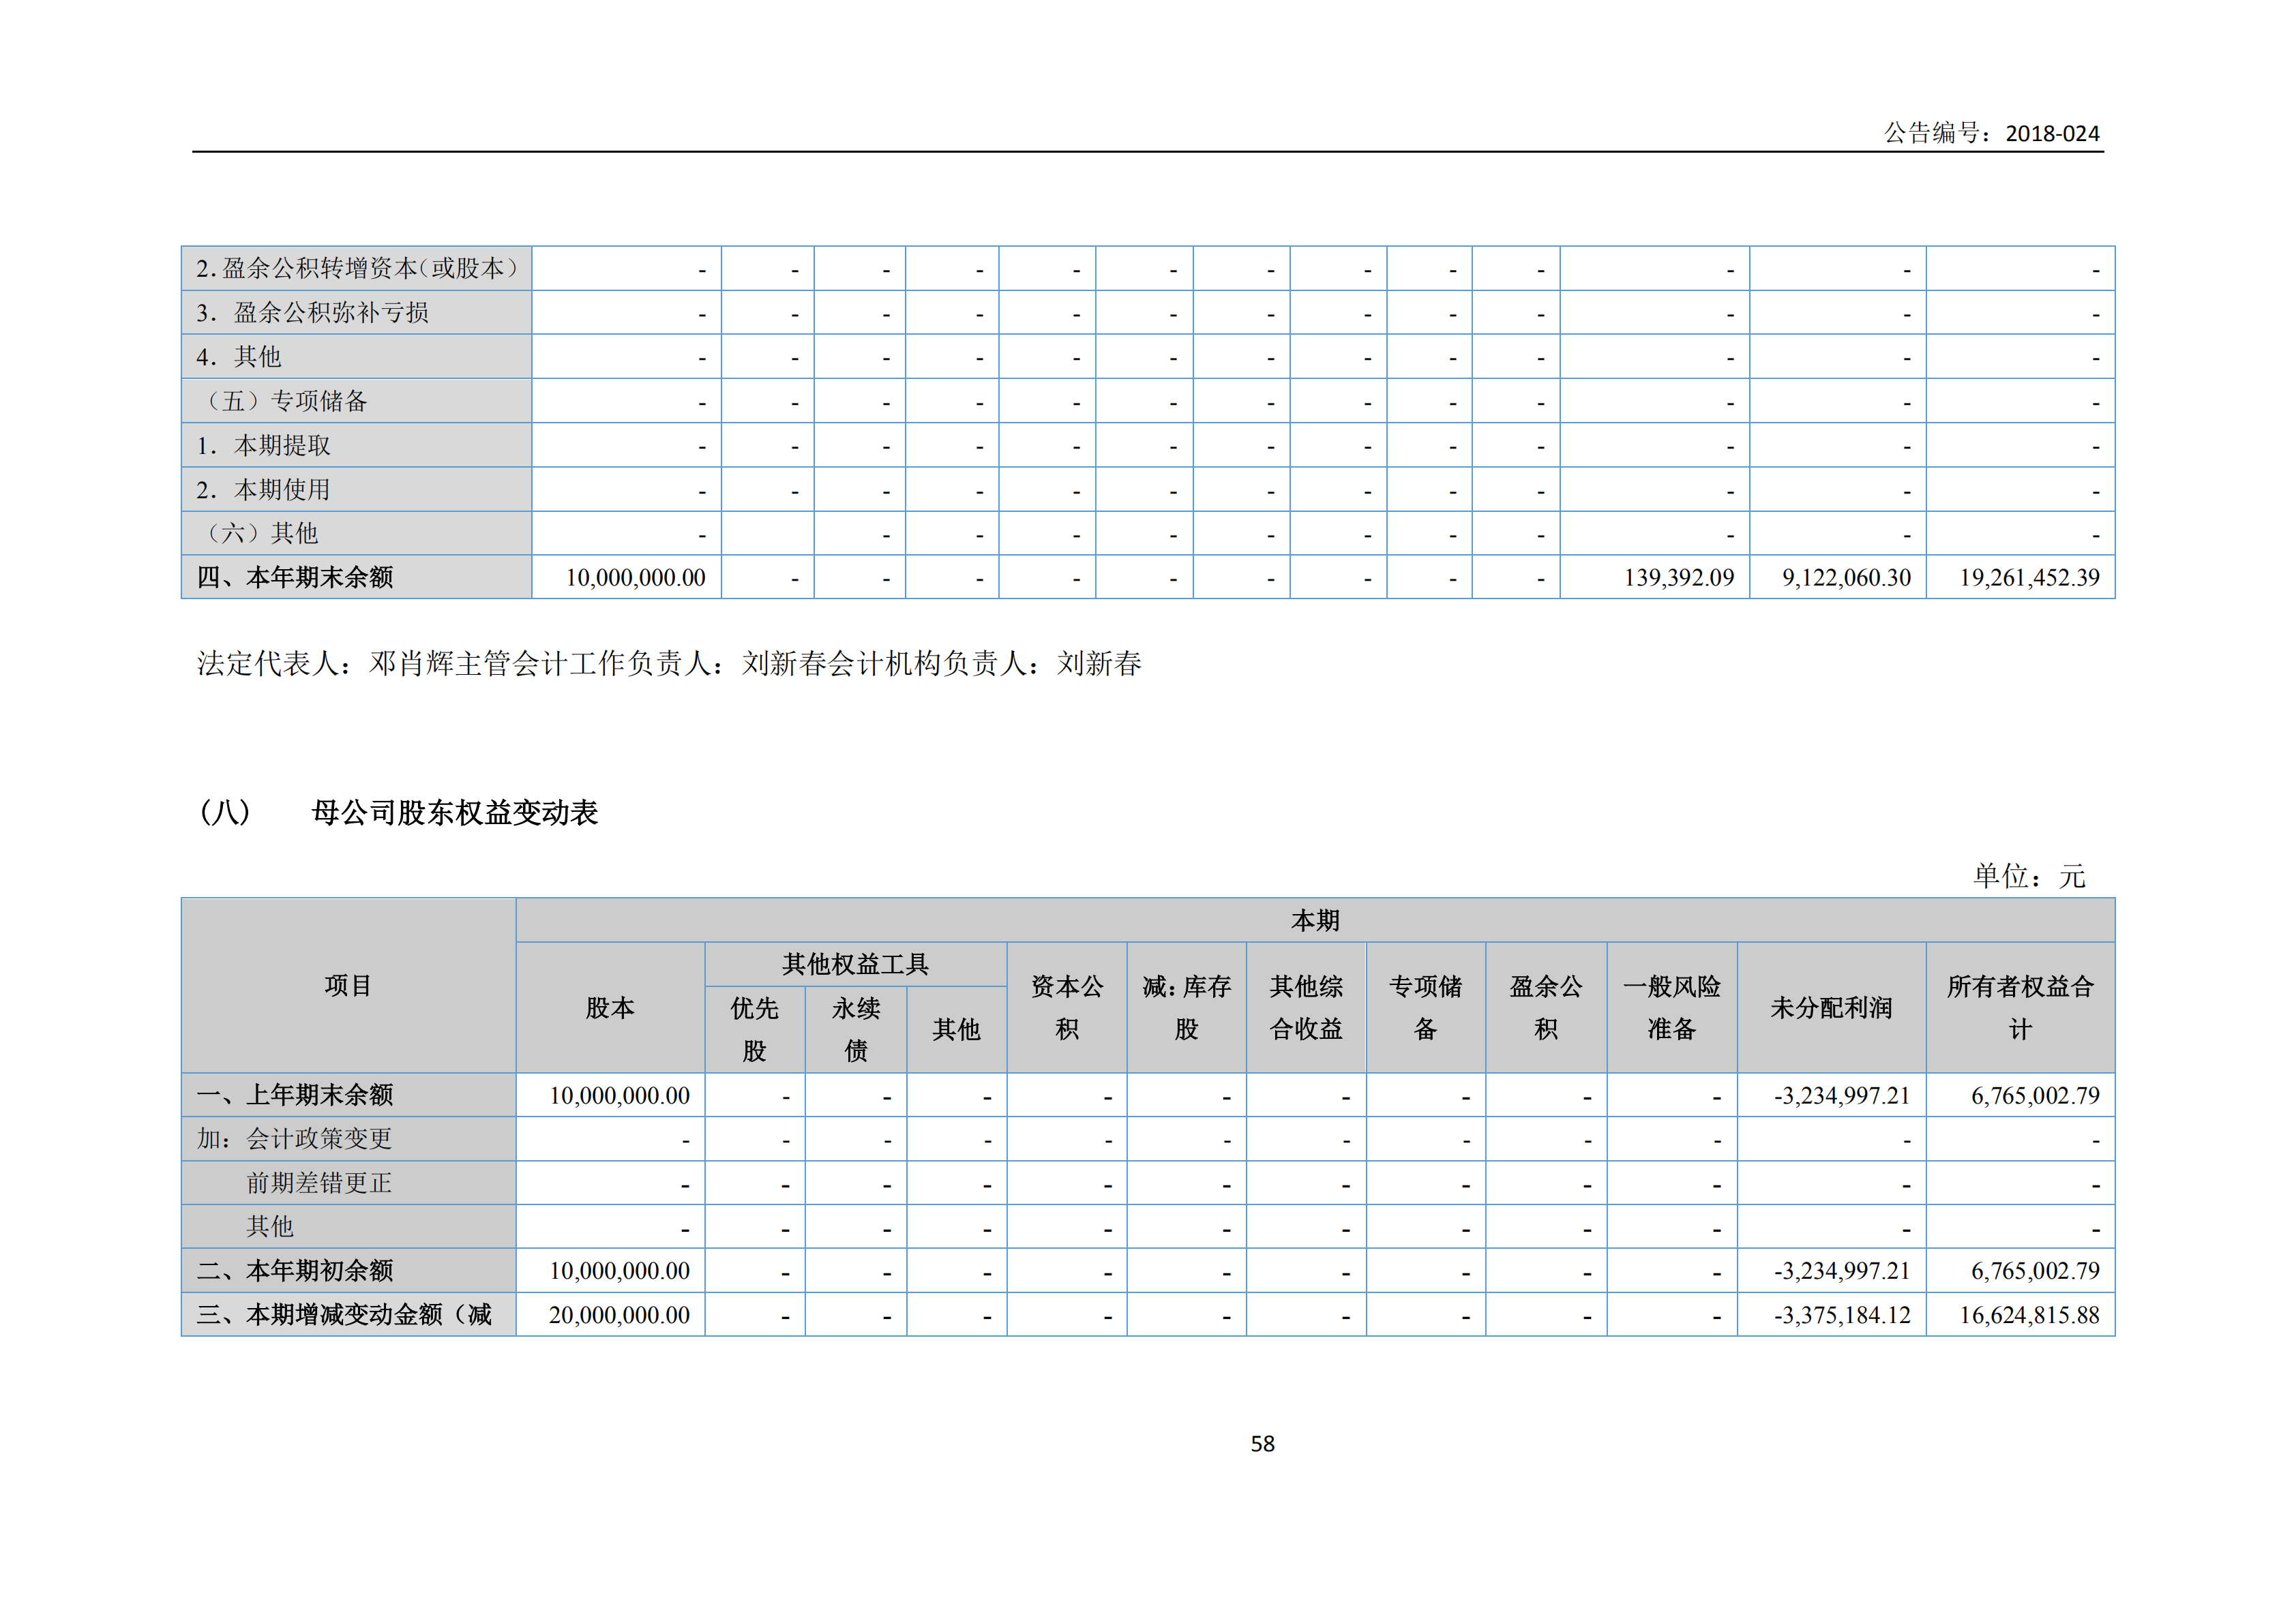Click the unit label 单位：元
This screenshot has width=2296, height=1623.
point(2029,877)
